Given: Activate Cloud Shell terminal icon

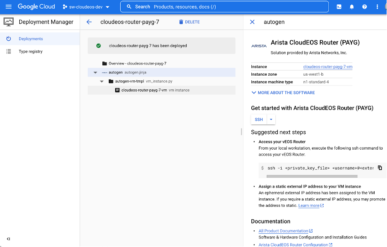Looking at the screenshot, I should coord(339,7).
